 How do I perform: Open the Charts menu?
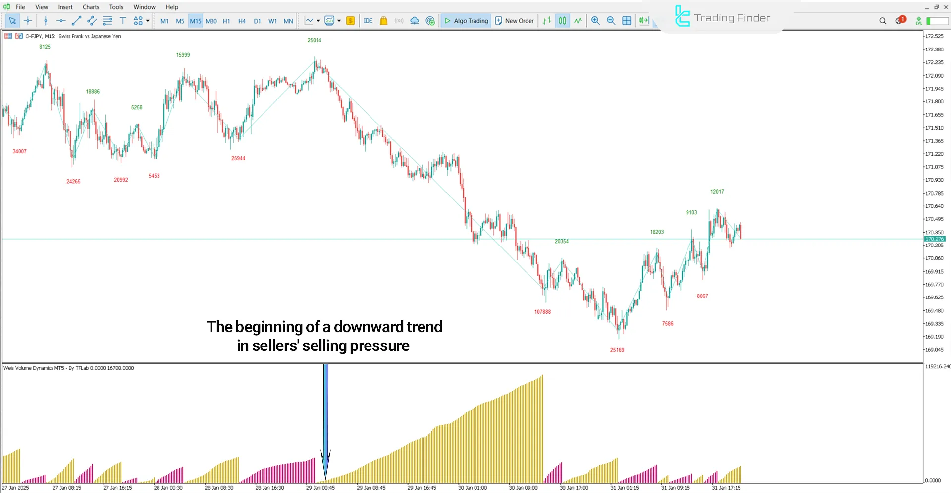(x=91, y=6)
